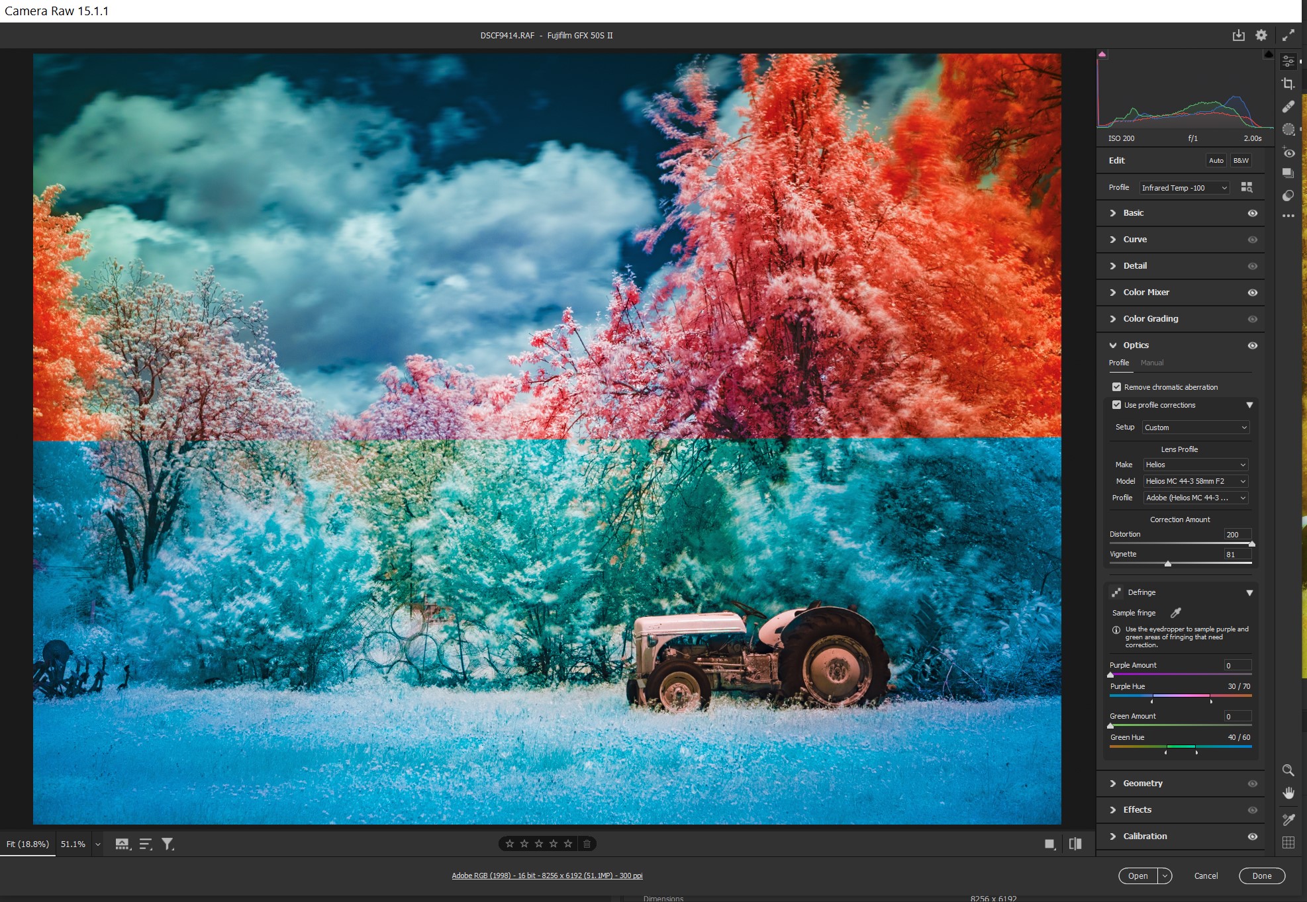The height and width of the screenshot is (902, 1307).
Task: Select the Healing brush tool
Action: (1288, 107)
